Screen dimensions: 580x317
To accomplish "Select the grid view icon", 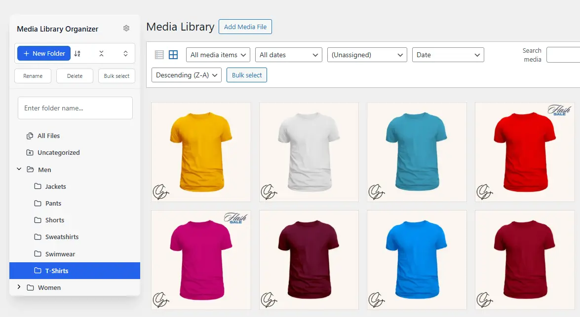I will 173,54.
